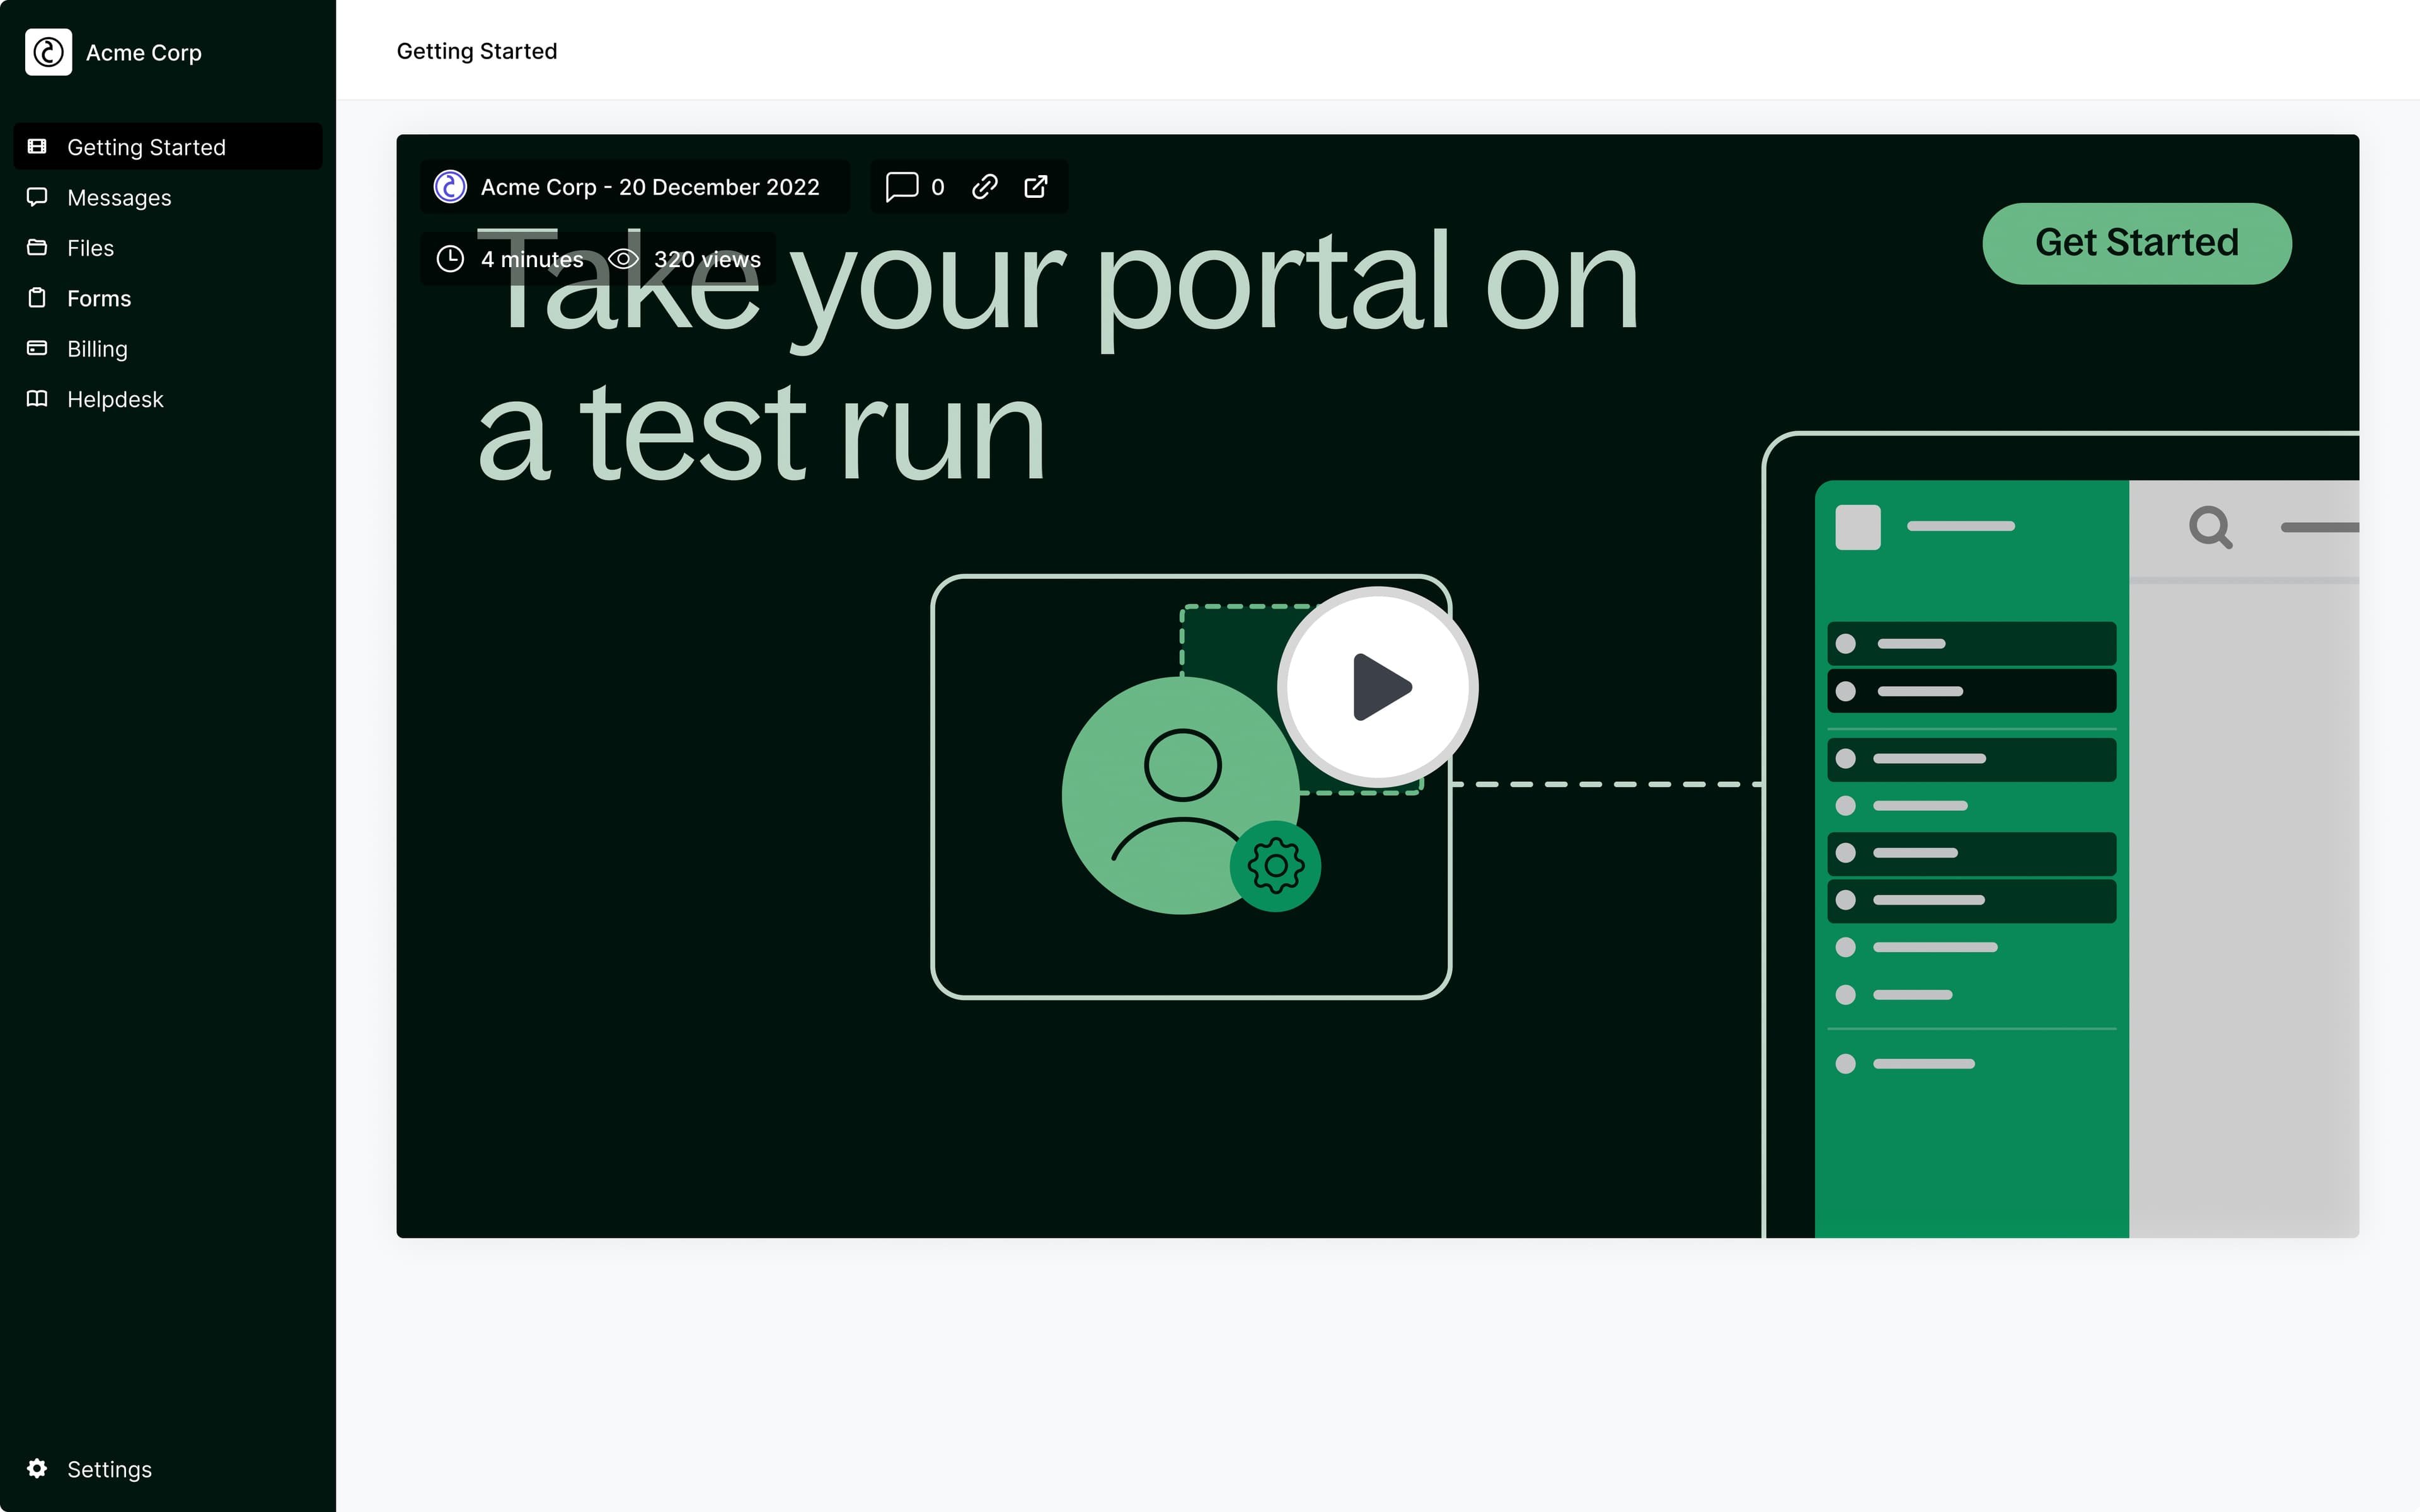The height and width of the screenshot is (1512, 2420).
Task: Select Getting Started in the sidebar
Action: click(146, 147)
